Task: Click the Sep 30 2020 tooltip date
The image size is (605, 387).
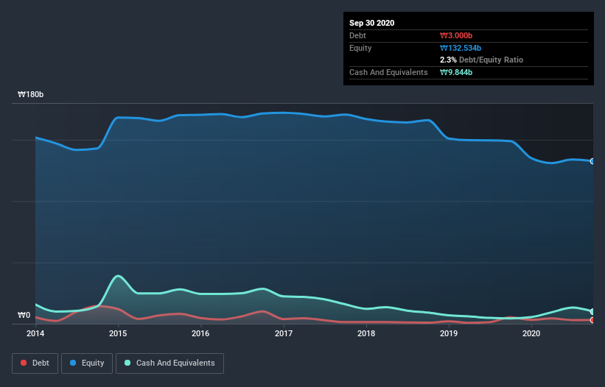Action: 372,23
